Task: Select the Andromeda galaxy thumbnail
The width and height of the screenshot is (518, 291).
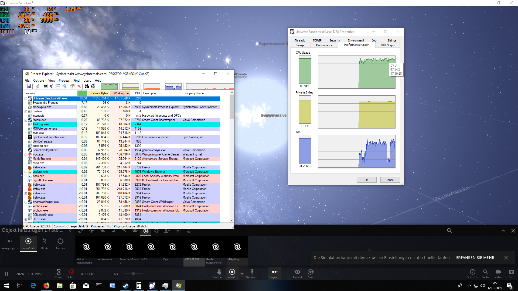Action: point(108,247)
